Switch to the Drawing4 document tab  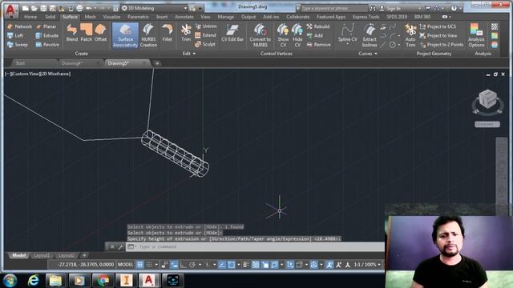point(81,63)
